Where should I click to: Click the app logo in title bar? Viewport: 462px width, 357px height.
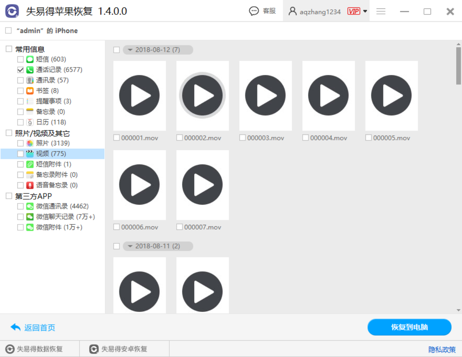(12, 11)
